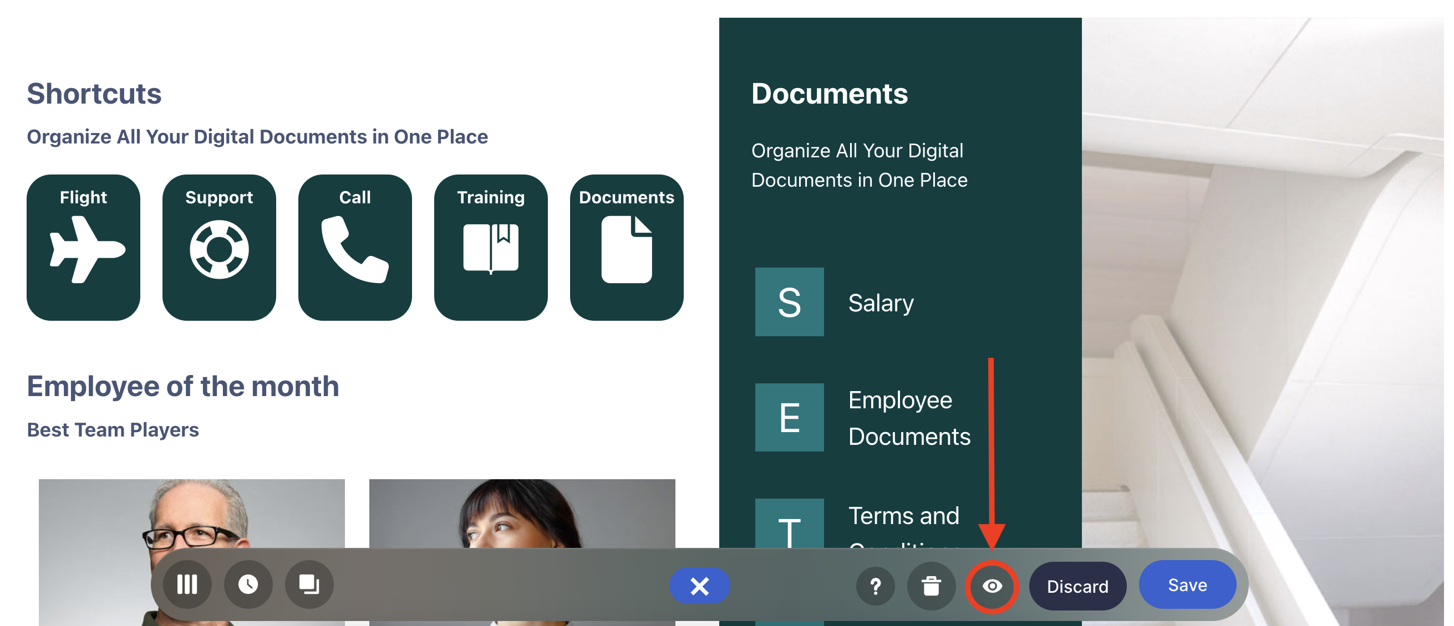
Task: Click the Discard button
Action: (1077, 587)
